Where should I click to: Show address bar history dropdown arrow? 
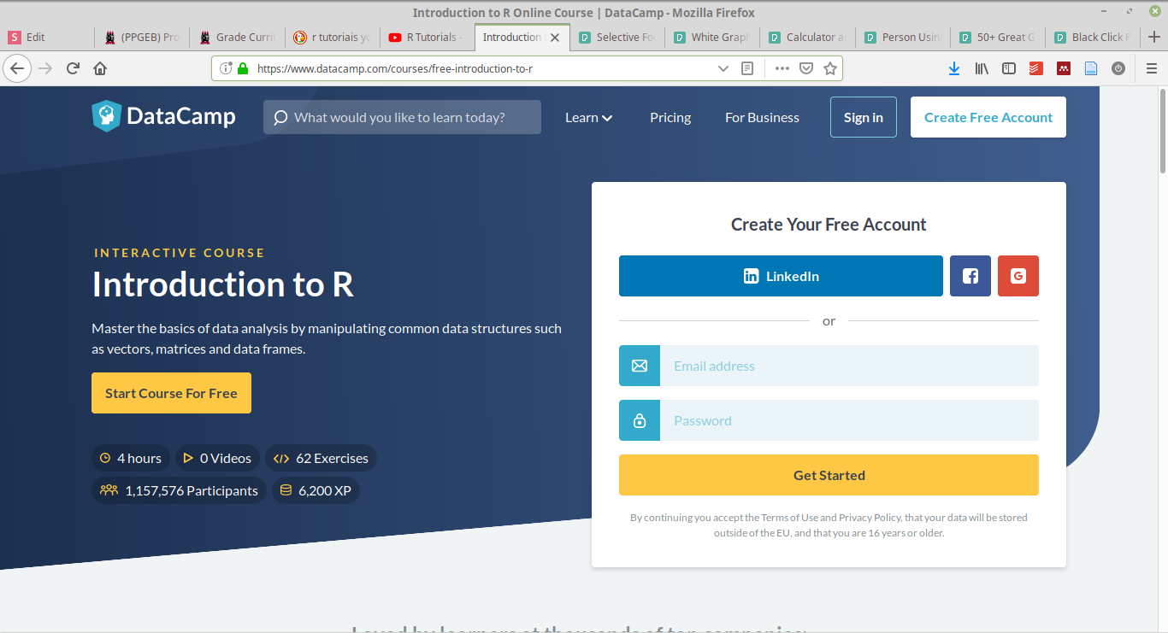click(723, 68)
